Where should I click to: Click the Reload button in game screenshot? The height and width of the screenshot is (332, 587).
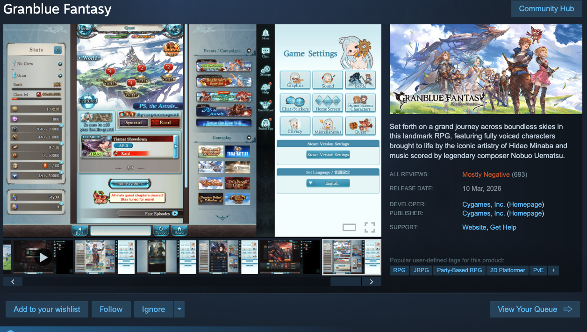pyautogui.click(x=161, y=231)
